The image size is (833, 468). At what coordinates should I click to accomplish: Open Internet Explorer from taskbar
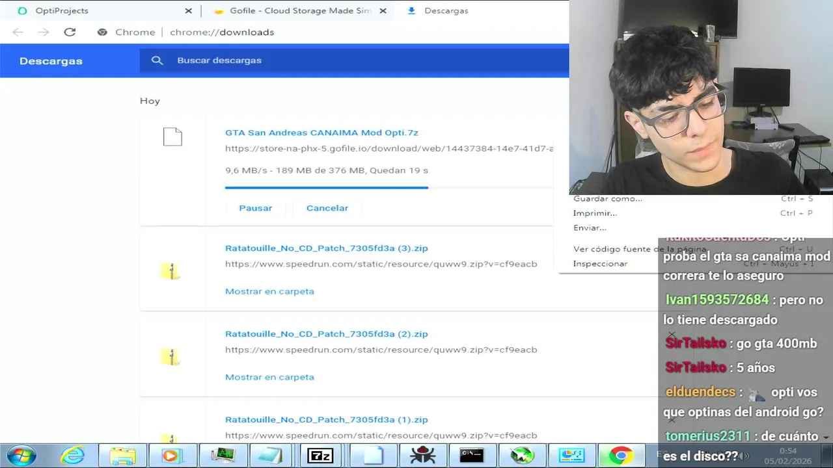(x=72, y=456)
